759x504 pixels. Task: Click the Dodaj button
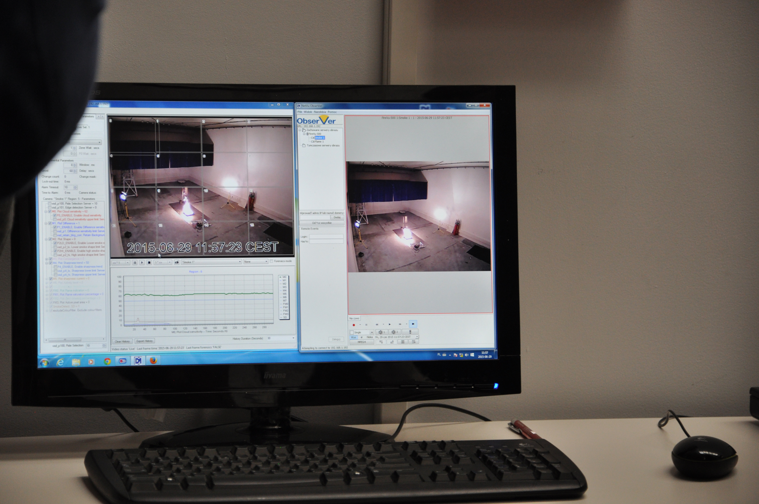tap(337, 217)
